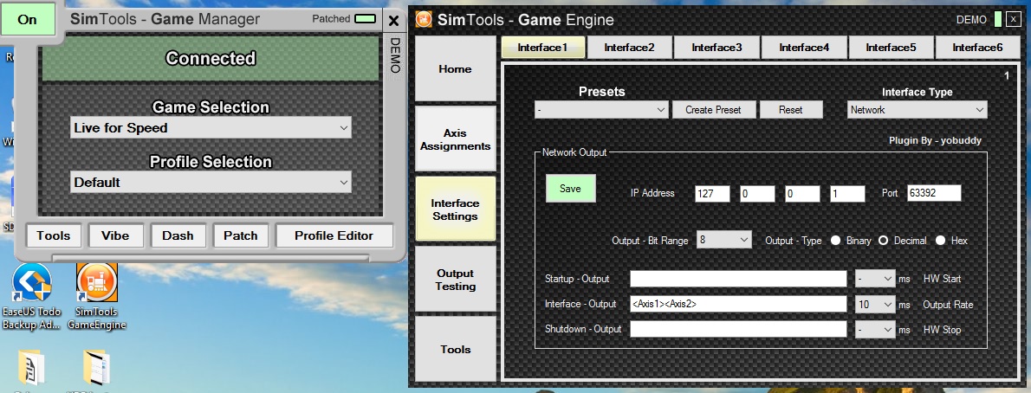This screenshot has width=1031, height=393.
Task: Open Profile Selection dropdown showing Default
Action: [x=211, y=182]
